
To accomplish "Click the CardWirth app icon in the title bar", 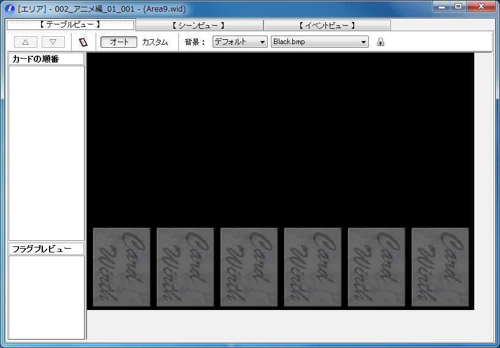I will tap(10, 9).
